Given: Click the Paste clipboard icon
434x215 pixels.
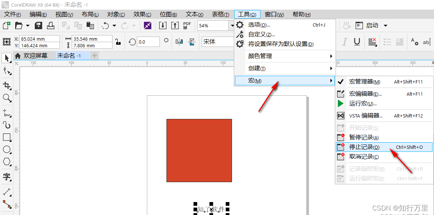Looking at the screenshot, I should click(90, 26).
